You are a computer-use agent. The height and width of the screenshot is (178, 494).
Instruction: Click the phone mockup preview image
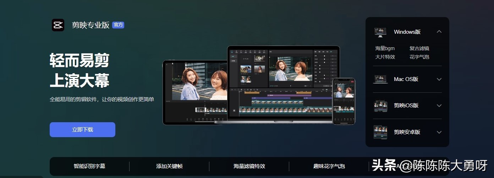(344, 101)
